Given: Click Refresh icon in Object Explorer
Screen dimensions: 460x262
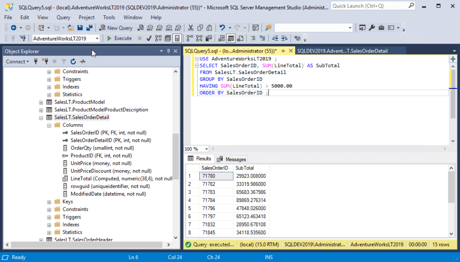Looking at the screenshot, I should 73,61.
